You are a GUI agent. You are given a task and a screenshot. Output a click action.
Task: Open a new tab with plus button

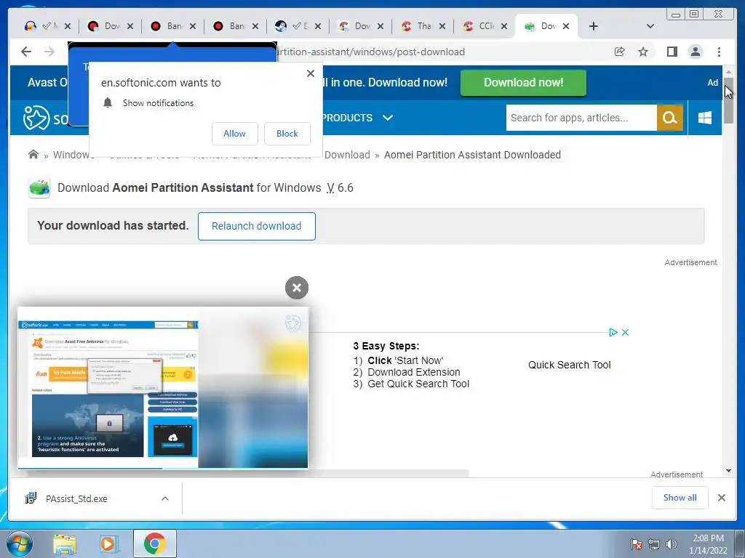594,26
